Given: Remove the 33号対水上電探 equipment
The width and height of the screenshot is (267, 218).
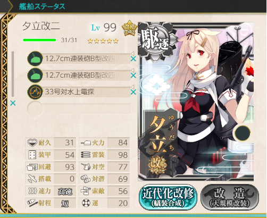Looking at the screenshot, I should click(x=133, y=92).
